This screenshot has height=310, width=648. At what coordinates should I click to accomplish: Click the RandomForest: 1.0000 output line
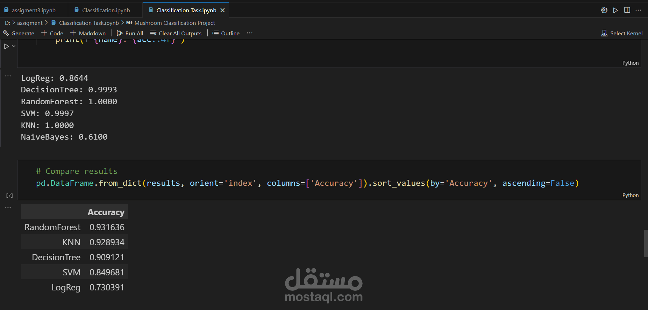pos(69,101)
